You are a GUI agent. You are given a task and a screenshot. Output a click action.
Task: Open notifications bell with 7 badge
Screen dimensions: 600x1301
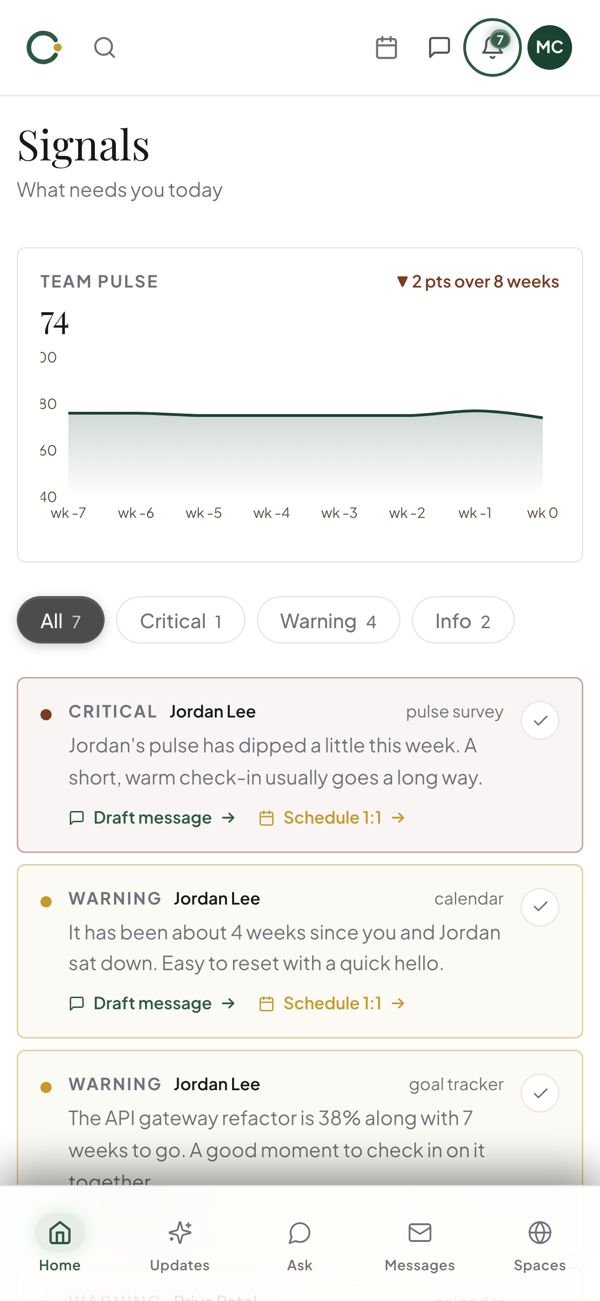[492, 47]
